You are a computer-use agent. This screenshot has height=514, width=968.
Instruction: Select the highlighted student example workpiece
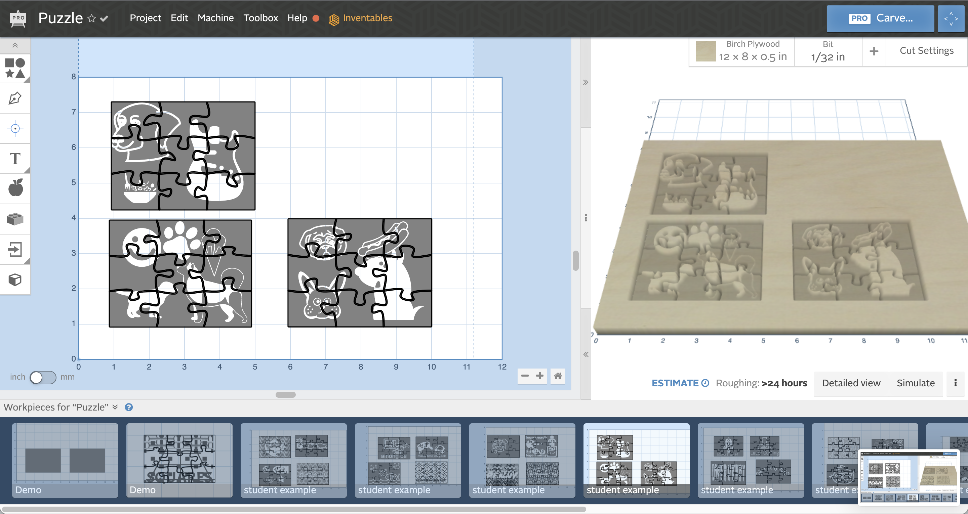point(636,460)
